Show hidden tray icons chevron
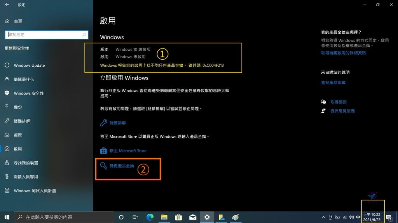This screenshot has height=223, width=398. [323, 217]
